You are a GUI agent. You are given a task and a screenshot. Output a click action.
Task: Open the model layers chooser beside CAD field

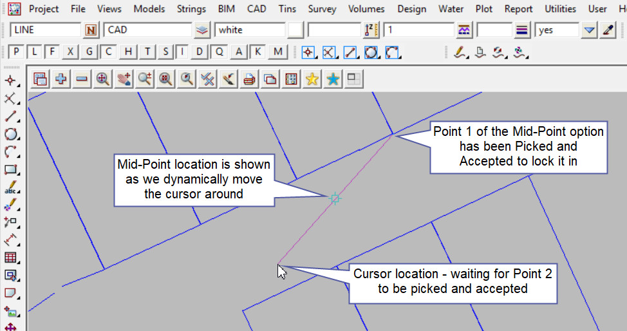coord(203,30)
